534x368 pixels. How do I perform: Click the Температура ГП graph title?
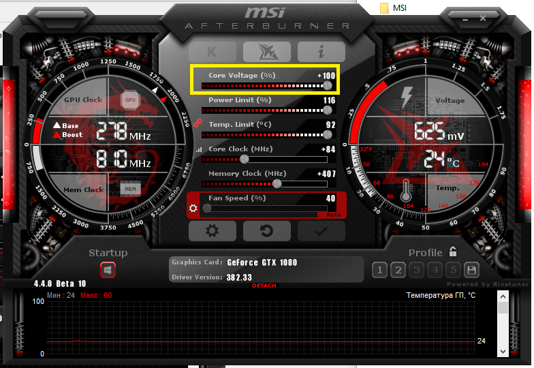click(x=441, y=296)
